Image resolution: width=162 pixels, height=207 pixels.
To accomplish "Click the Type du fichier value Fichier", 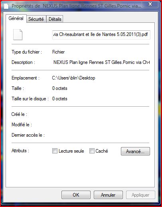I will (58, 52).
